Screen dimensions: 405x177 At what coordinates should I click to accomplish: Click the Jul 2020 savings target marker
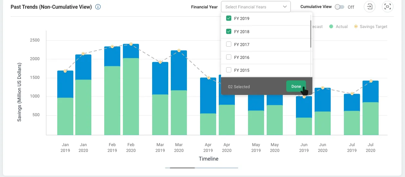[371, 81]
